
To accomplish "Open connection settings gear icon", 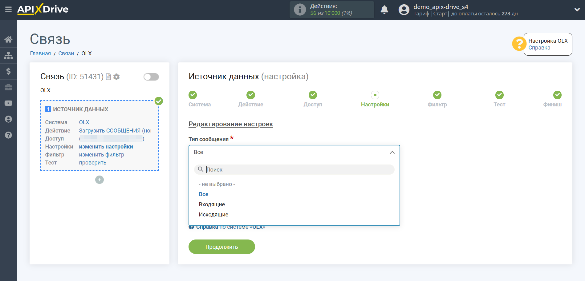I will [x=116, y=77].
